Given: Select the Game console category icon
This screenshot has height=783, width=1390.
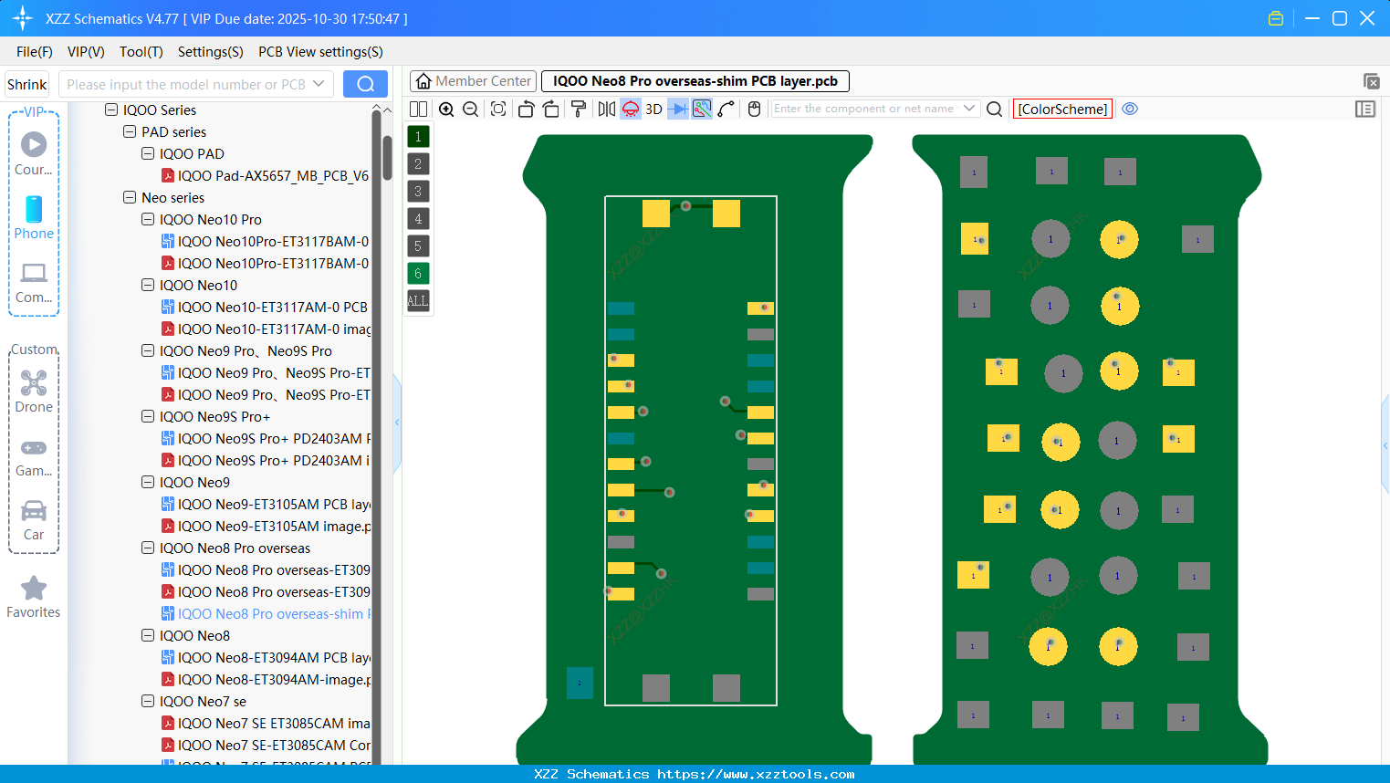Looking at the screenshot, I should [34, 448].
